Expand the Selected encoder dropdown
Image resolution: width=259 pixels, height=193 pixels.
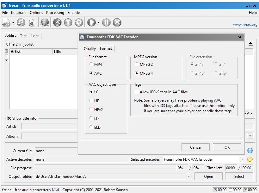coord(242,159)
